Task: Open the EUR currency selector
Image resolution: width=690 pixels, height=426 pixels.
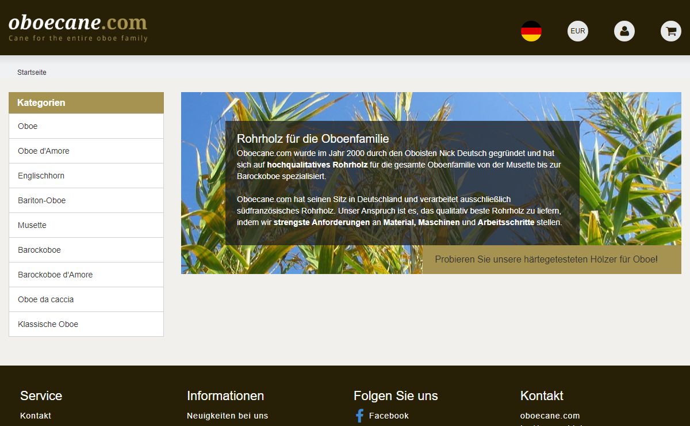Action: [578, 31]
